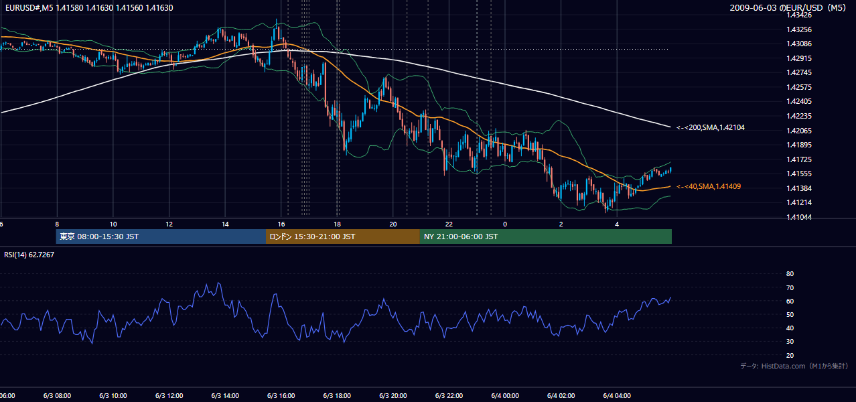Click hour marker 14 above the session bars
This screenshot has width=856, height=402.
tap(225, 224)
